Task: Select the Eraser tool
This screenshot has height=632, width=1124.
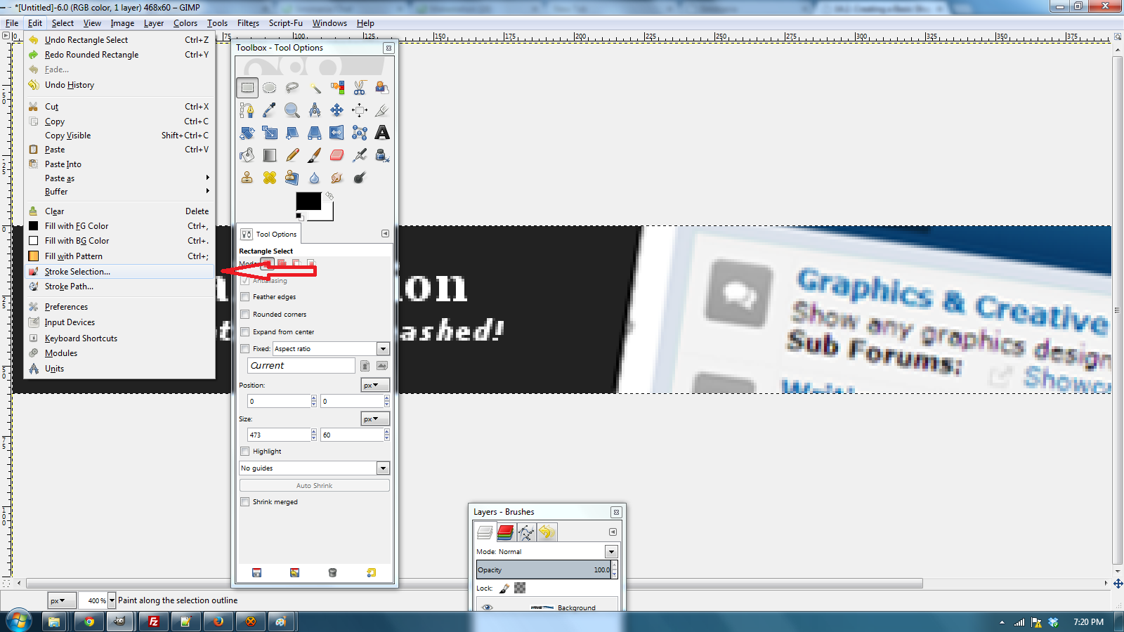Action: (x=337, y=155)
